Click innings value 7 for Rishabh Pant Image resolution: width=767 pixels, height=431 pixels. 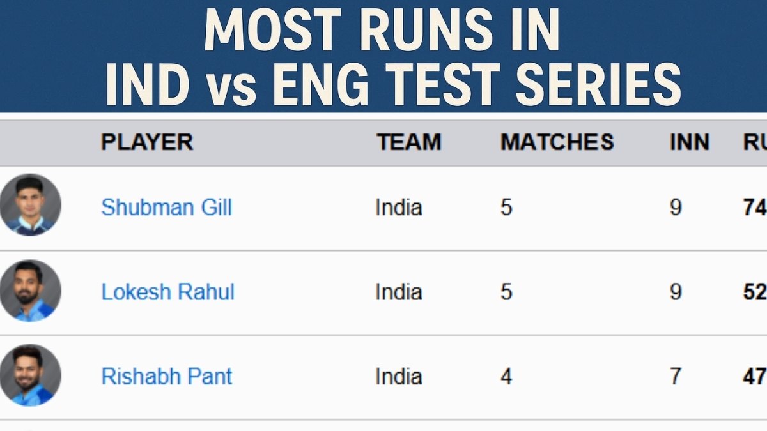pos(676,376)
